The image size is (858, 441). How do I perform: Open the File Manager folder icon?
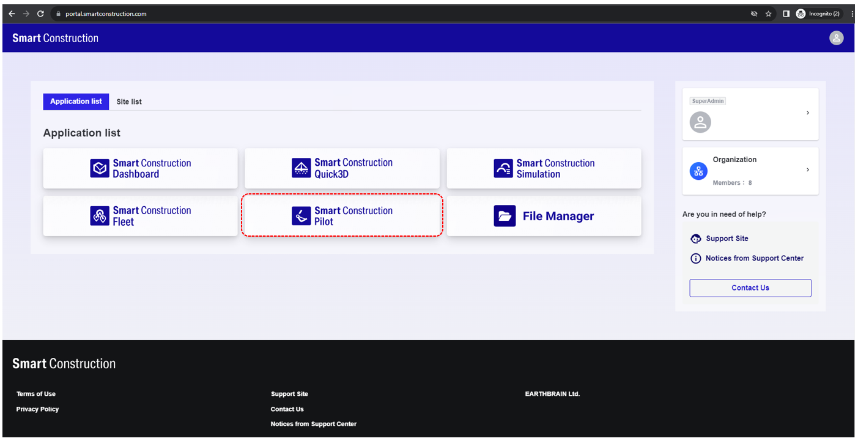pyautogui.click(x=505, y=216)
